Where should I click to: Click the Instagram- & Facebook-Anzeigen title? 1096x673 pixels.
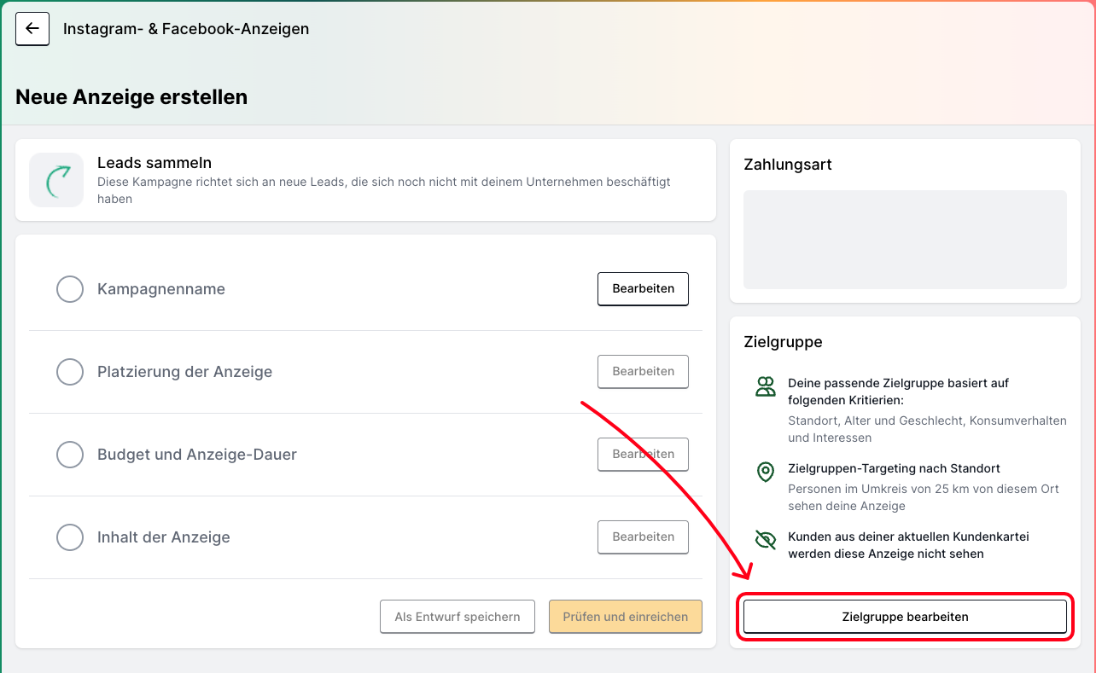tap(186, 29)
